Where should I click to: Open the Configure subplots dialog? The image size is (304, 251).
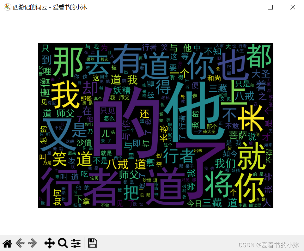[76, 243]
